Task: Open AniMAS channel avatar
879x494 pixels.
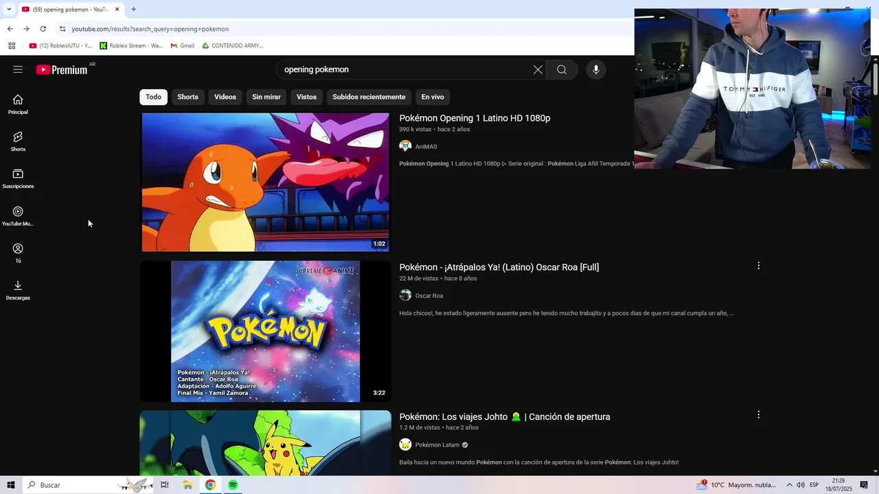Action: tap(405, 146)
